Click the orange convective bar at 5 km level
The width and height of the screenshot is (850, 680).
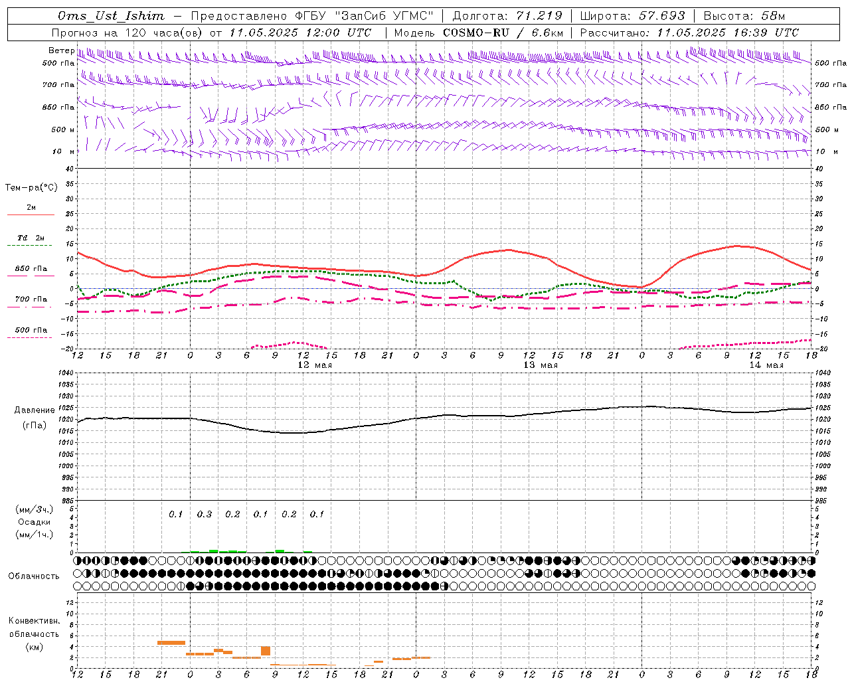click(171, 642)
